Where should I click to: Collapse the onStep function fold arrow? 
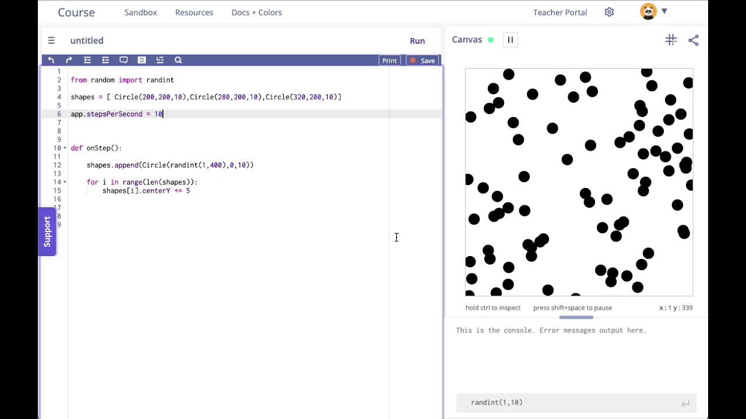65,148
